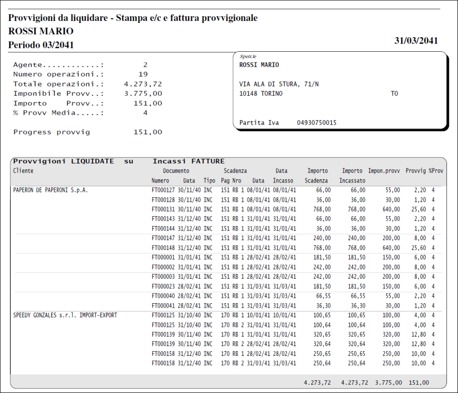
Task: Select document number FT000131
Action: pyautogui.click(x=163, y=209)
